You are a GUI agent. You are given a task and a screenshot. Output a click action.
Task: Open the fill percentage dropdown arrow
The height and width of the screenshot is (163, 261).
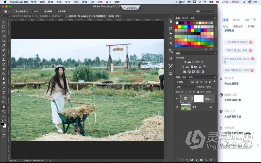(214, 91)
